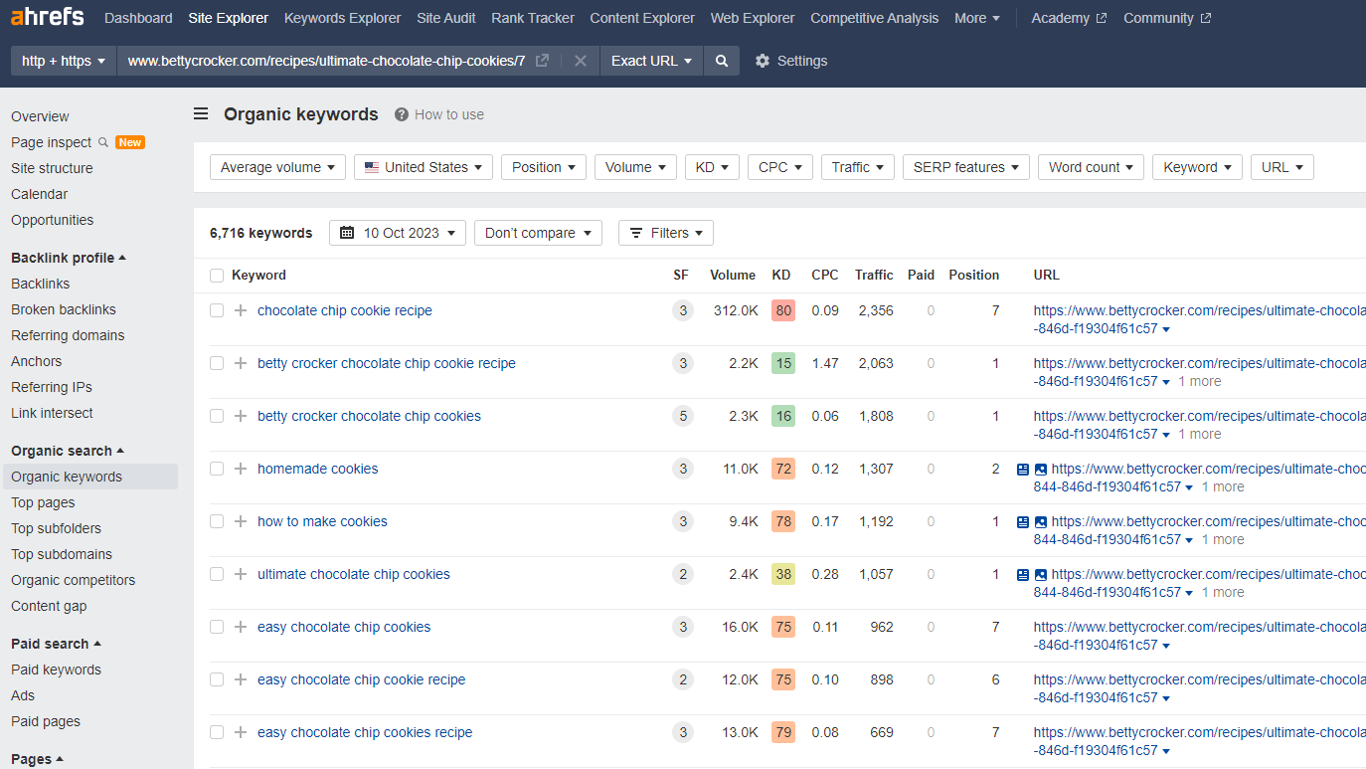Click '1 more' in how to make cookies row
1366x769 pixels.
1223,539
